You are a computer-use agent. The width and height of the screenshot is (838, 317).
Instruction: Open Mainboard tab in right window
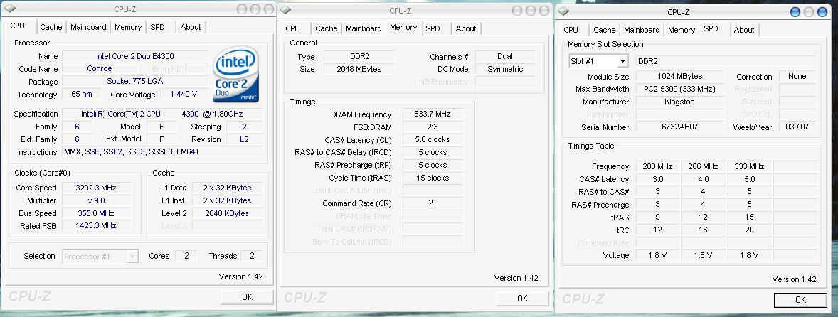pyautogui.click(x=642, y=31)
